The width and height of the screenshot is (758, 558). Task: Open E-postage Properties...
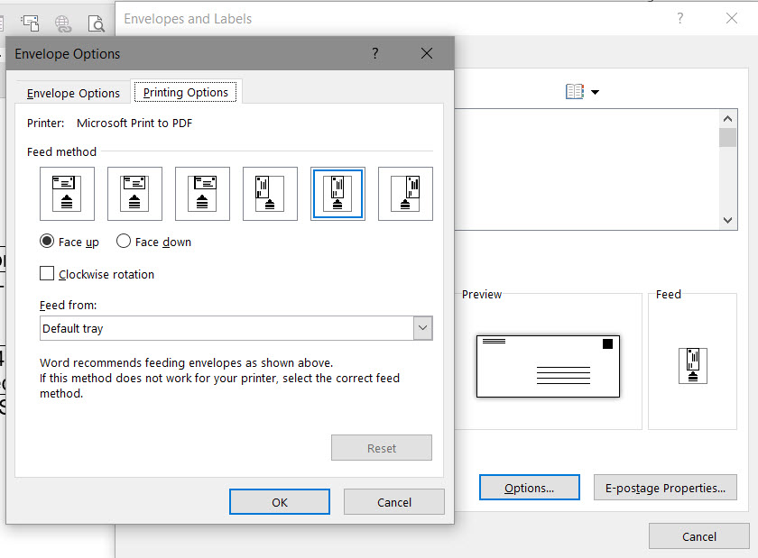click(665, 488)
